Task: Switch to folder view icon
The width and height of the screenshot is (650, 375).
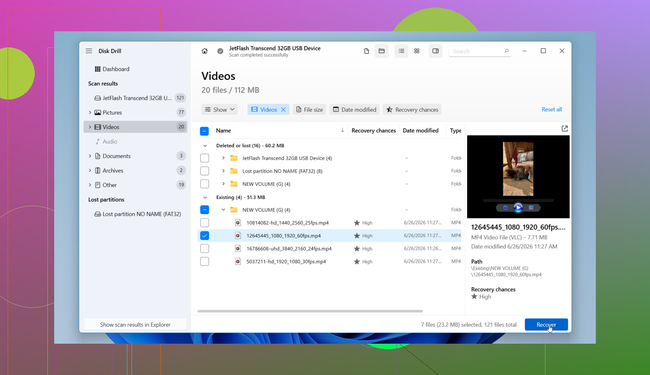Action: 381,51
